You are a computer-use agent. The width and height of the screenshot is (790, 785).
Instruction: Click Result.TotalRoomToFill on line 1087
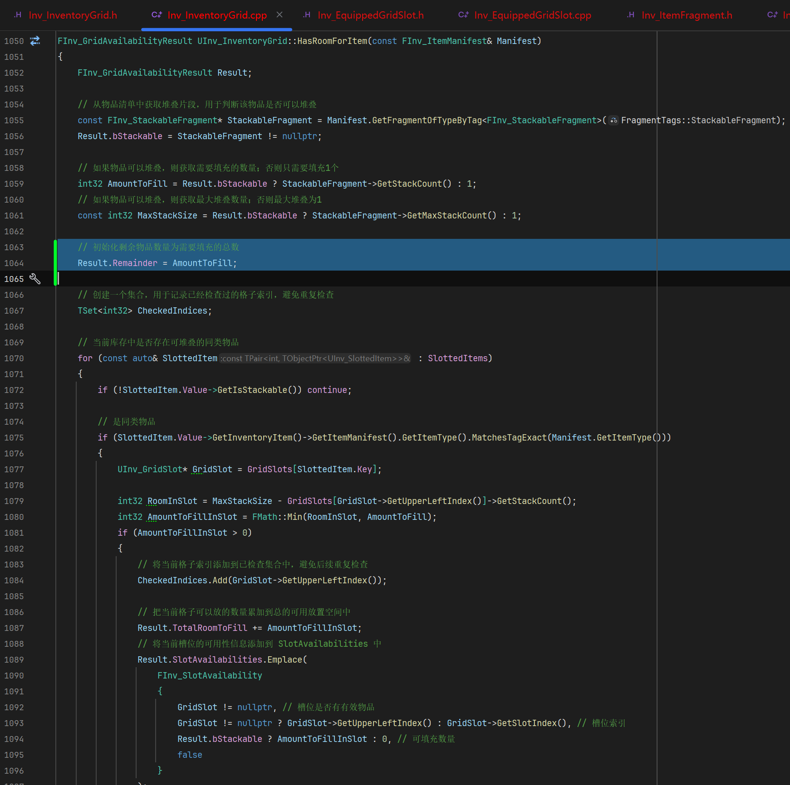click(192, 628)
